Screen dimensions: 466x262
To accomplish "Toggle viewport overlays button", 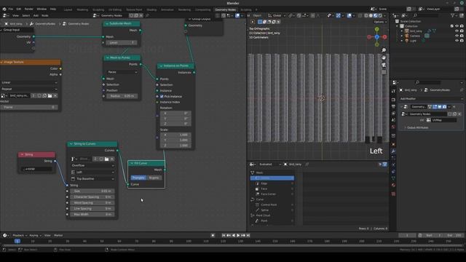I will 349,15.
